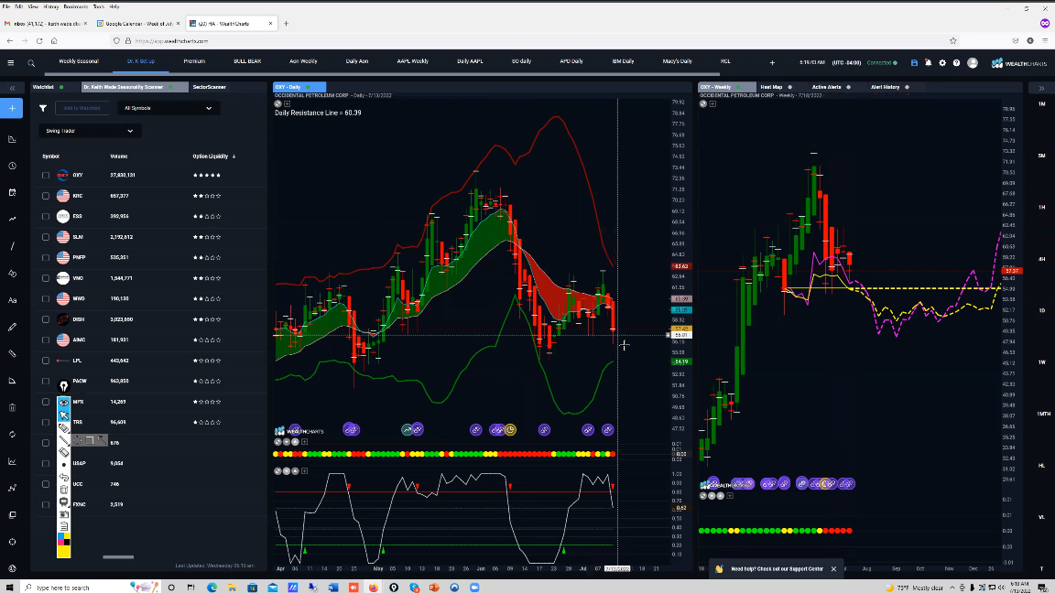Select the square shape in floating shape options
The image size is (1055, 593).
(x=90, y=439)
